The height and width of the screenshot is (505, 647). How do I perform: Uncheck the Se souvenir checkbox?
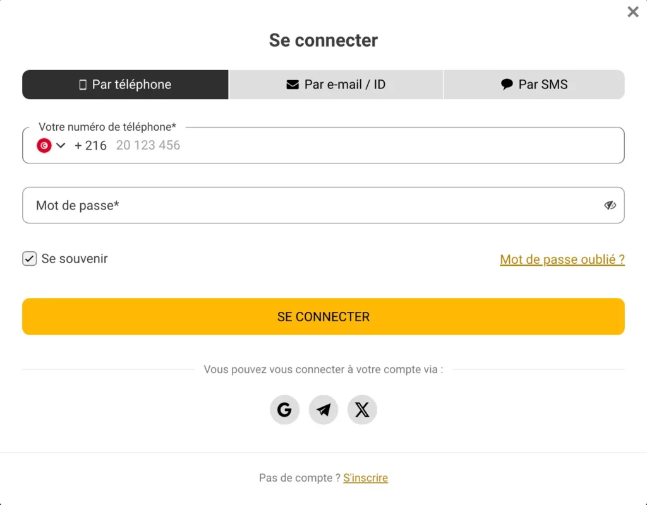tap(29, 258)
